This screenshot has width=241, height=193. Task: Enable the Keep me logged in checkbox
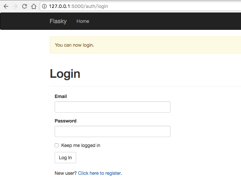point(57,145)
